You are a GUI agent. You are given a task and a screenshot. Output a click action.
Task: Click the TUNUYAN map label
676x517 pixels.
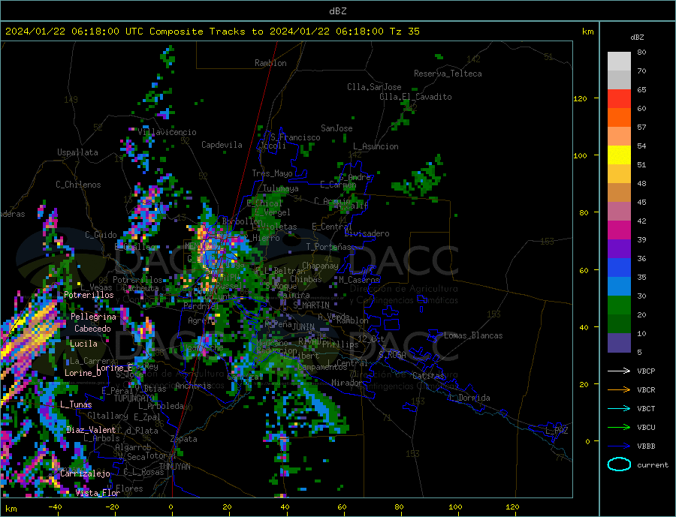pyautogui.click(x=175, y=467)
